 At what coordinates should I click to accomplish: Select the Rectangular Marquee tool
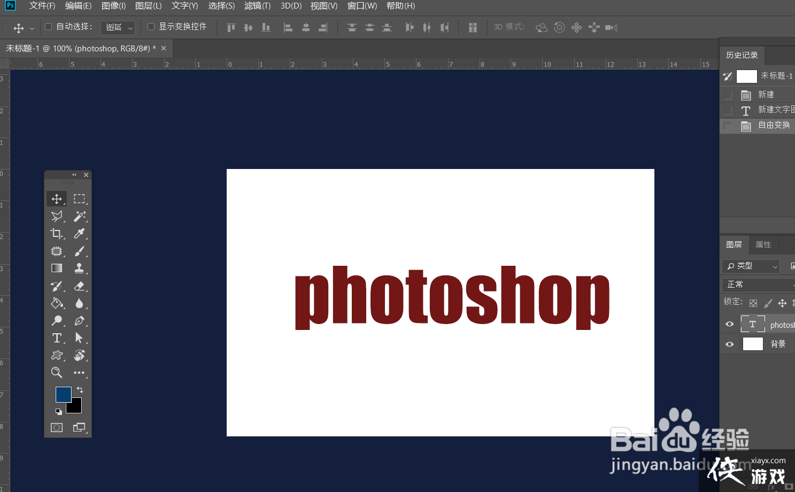click(79, 199)
